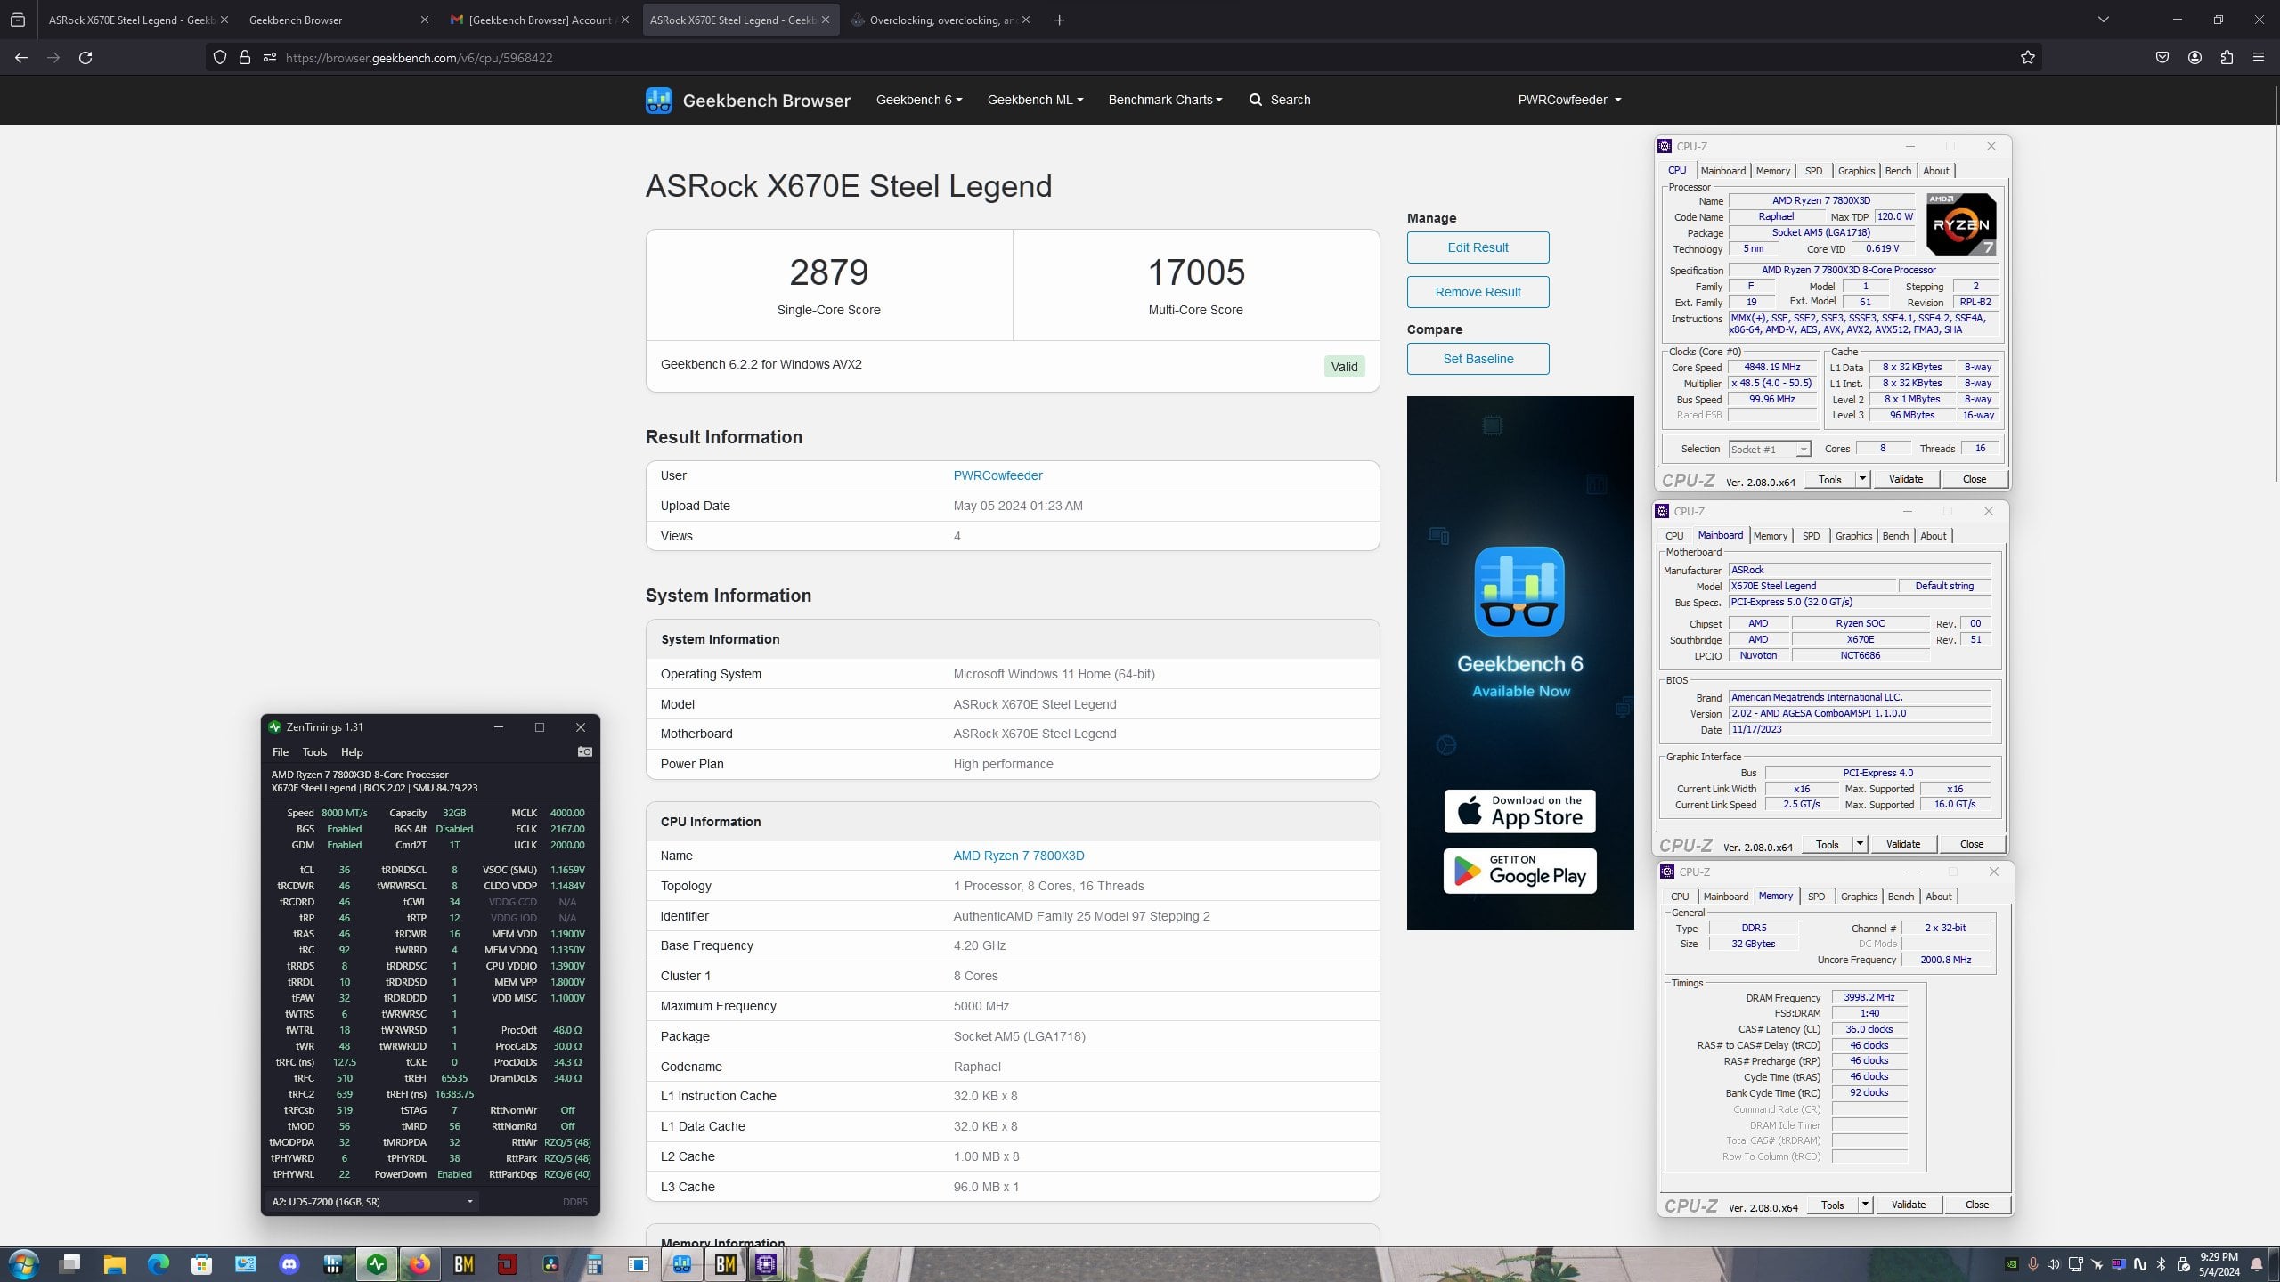Open Discord from the taskbar
Viewport: 2280px width, 1282px height.
point(289,1264)
